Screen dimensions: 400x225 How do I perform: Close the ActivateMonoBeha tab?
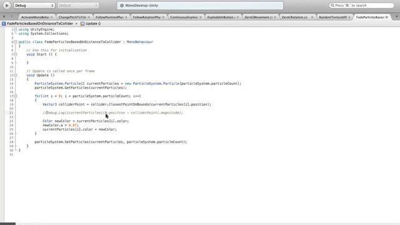tap(52, 17)
